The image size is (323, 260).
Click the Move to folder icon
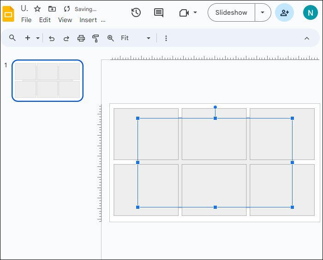tap(52, 9)
